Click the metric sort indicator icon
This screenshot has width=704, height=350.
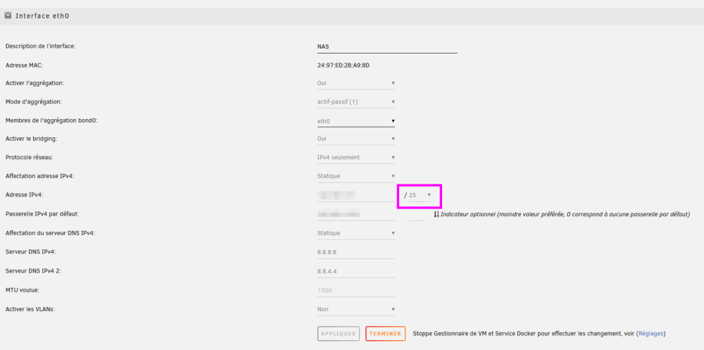(x=436, y=214)
